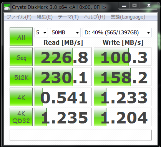
Task: Click the empty comment field at bottom
Action: coord(81,135)
